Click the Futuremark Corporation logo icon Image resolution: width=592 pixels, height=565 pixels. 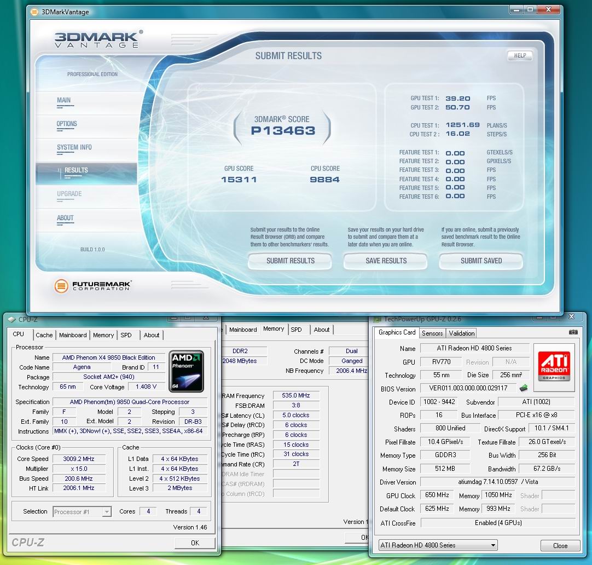click(61, 286)
